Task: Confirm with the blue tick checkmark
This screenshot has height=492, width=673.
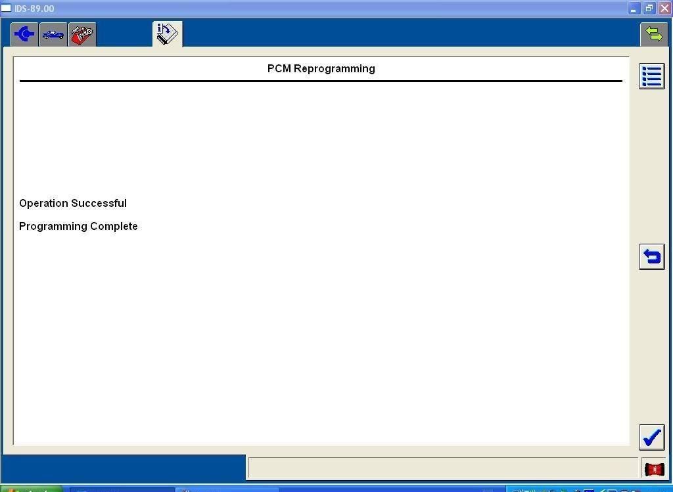Action: tap(651, 437)
